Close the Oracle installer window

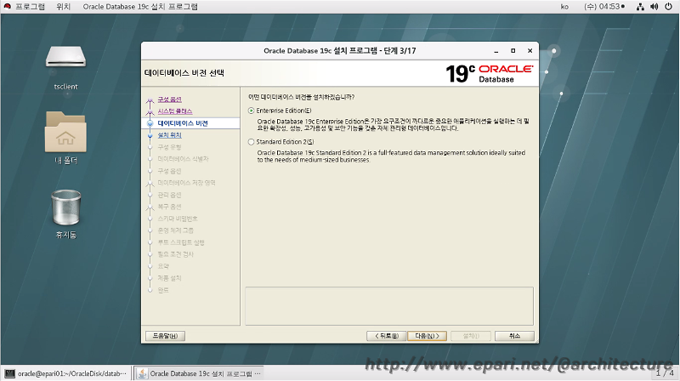click(x=530, y=51)
